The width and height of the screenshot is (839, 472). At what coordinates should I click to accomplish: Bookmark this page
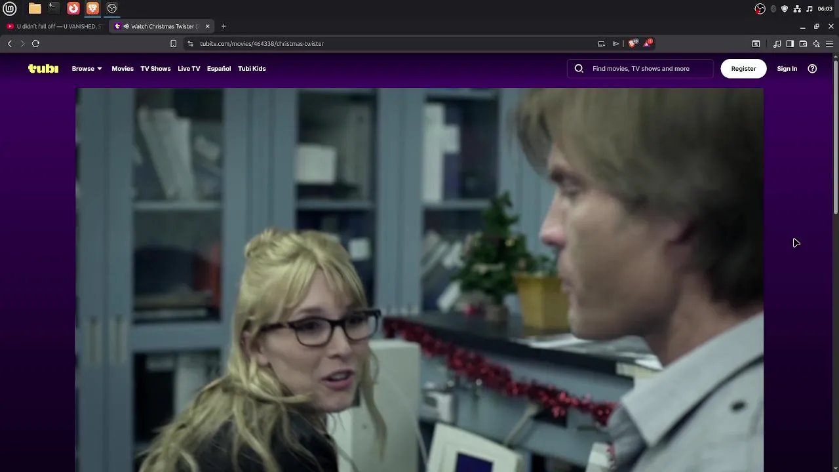(x=173, y=43)
